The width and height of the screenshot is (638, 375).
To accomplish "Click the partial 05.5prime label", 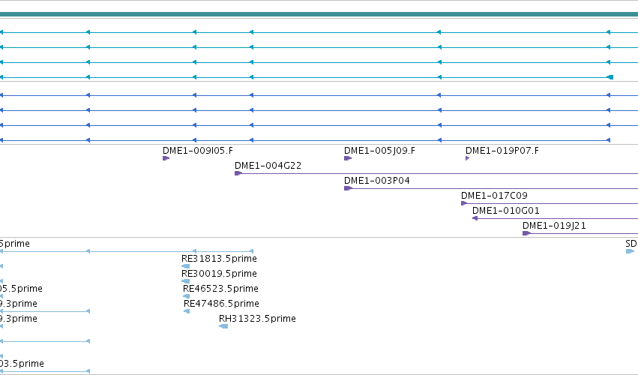I will point(21,289).
